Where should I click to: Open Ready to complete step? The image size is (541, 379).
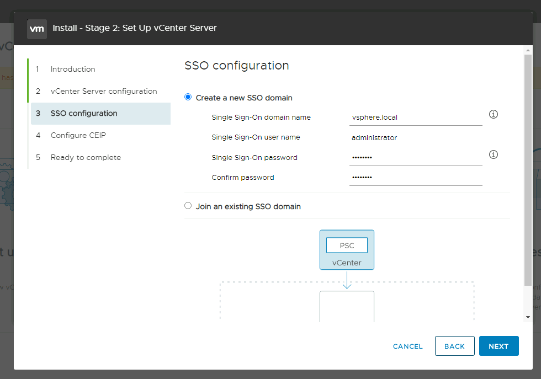pyautogui.click(x=86, y=157)
